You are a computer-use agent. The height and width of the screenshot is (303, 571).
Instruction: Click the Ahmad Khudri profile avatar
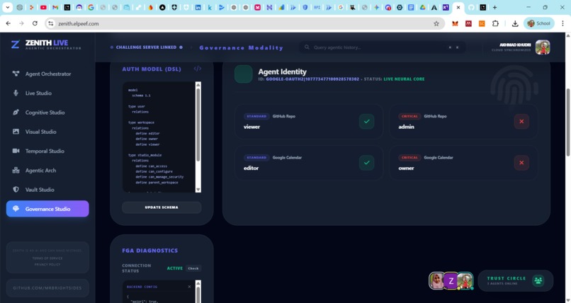click(x=543, y=47)
